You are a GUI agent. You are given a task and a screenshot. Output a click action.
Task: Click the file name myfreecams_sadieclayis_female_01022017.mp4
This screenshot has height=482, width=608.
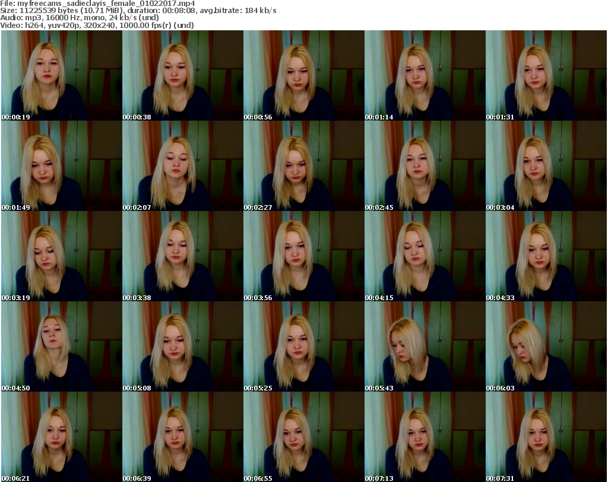(106, 4)
